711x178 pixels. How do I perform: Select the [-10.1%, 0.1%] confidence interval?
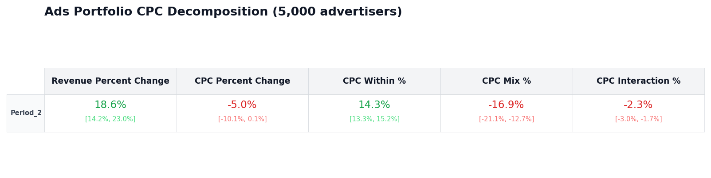242,119
